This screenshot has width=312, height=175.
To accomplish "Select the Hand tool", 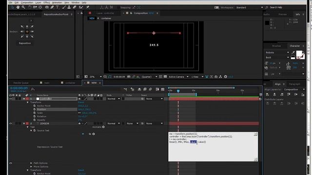I will 18,7.
